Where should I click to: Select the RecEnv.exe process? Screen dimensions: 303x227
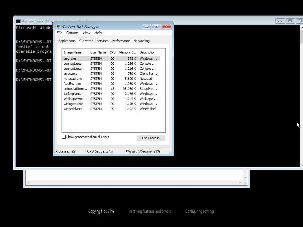click(x=111, y=84)
